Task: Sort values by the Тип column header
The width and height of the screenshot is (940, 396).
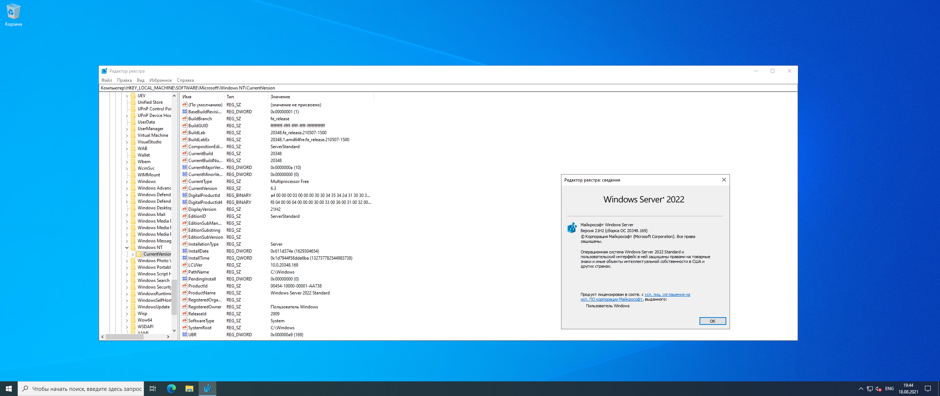Action: (246, 97)
